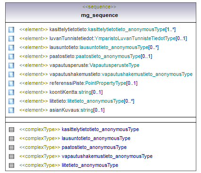The height and width of the screenshot is (173, 201).
Task: Select complexType paatostieto_anonymousType entry
Action: point(73,147)
